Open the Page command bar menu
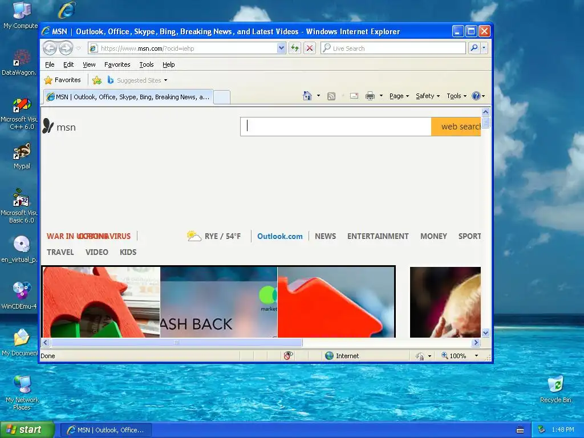This screenshot has height=438, width=584. (x=399, y=96)
